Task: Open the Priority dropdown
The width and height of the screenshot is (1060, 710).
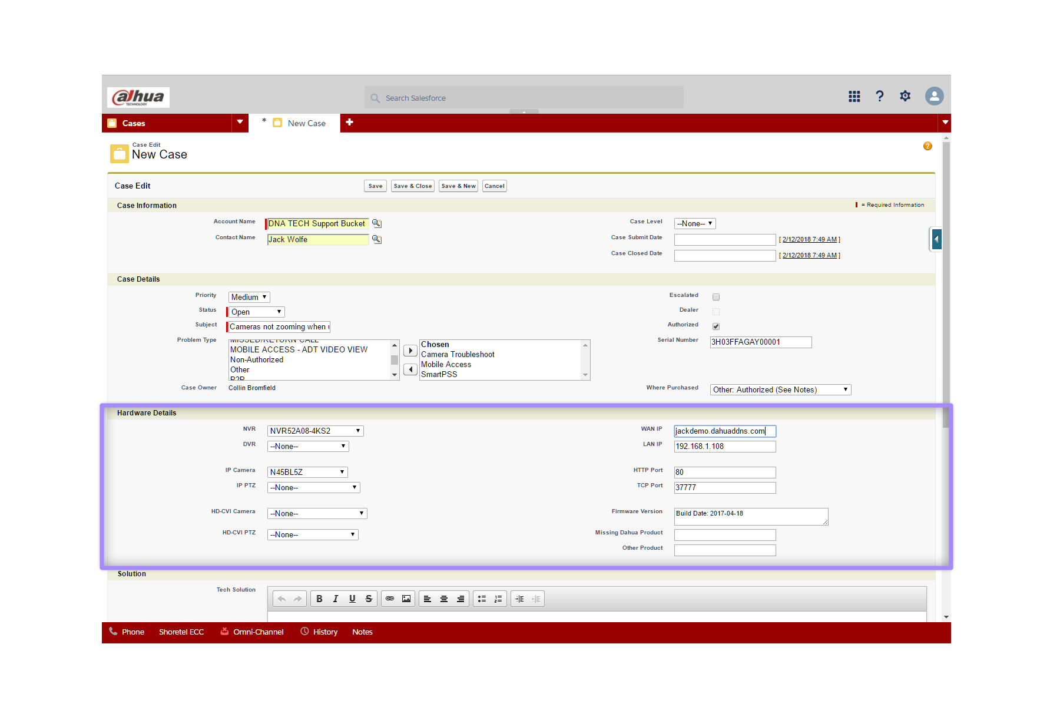Action: (x=249, y=298)
